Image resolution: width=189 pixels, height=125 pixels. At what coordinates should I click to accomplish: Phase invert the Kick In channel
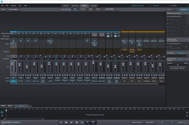(16, 75)
